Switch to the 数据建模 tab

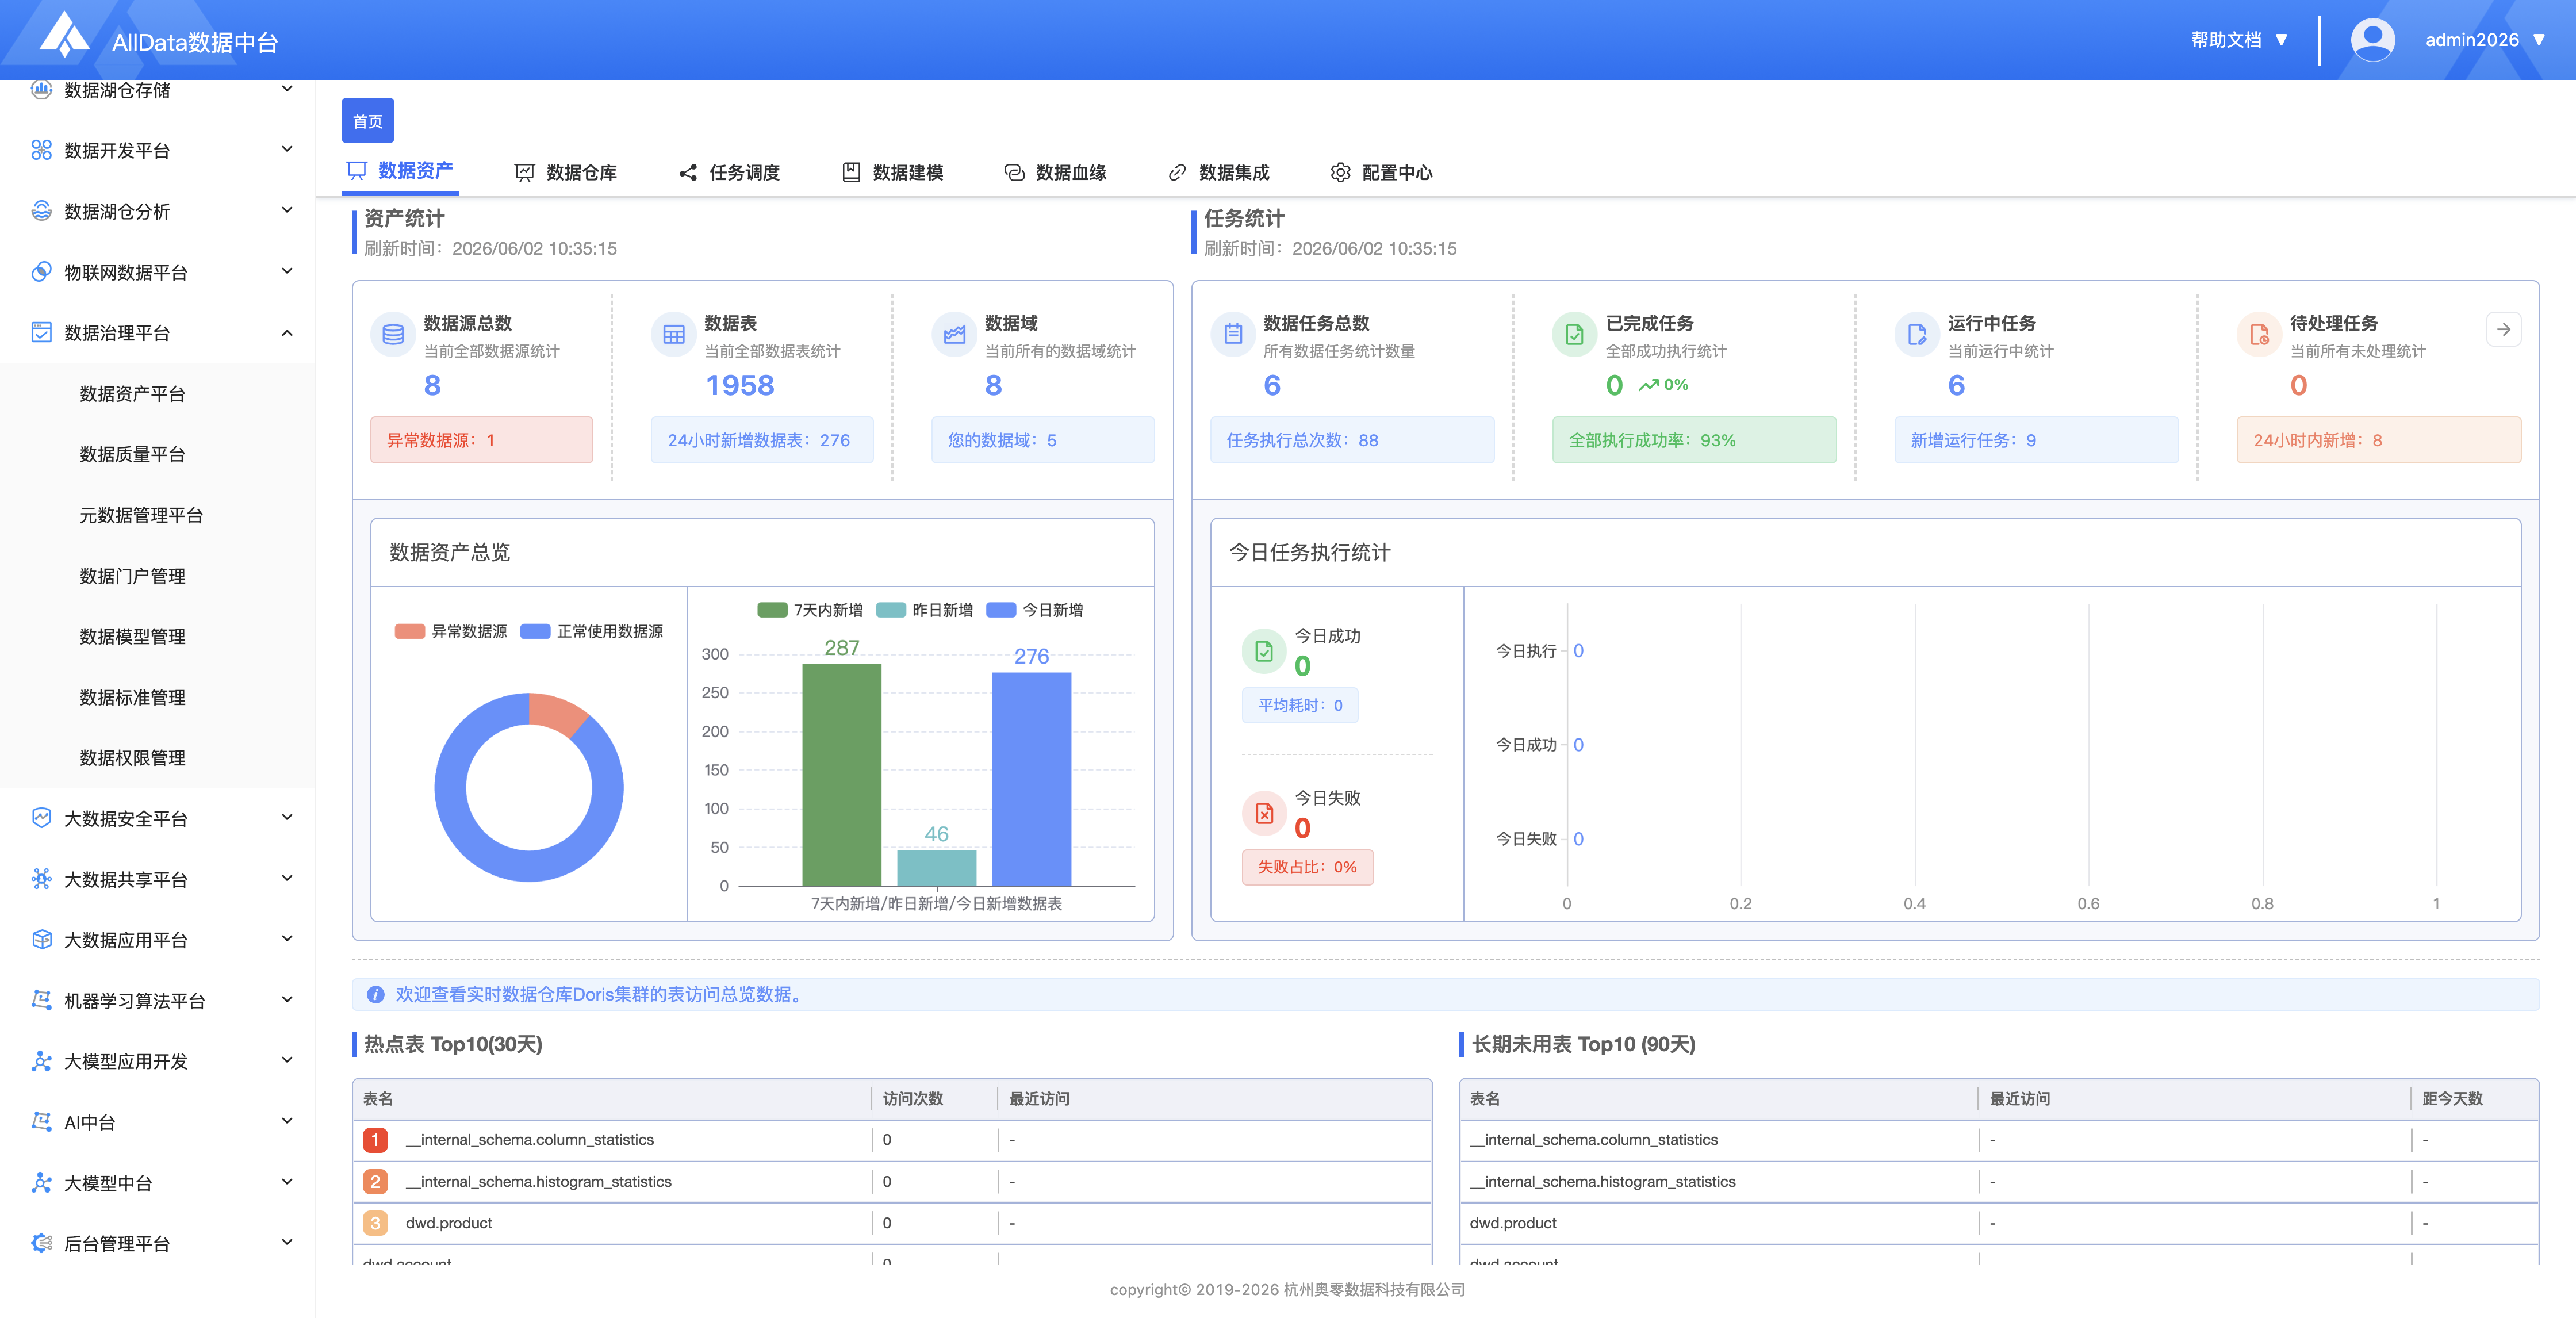pyautogui.click(x=892, y=172)
